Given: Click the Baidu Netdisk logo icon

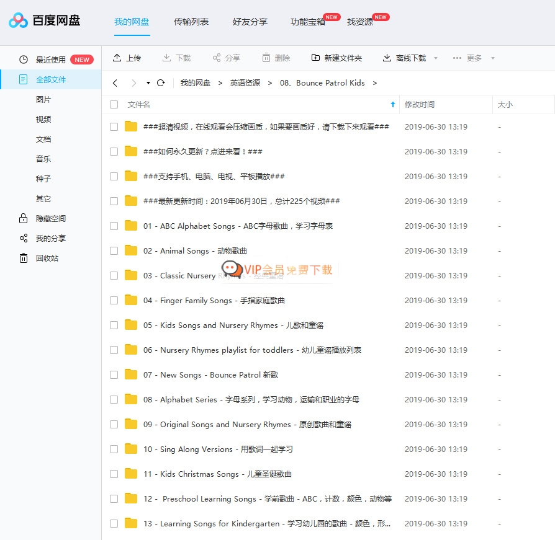Looking at the screenshot, I should [19, 21].
